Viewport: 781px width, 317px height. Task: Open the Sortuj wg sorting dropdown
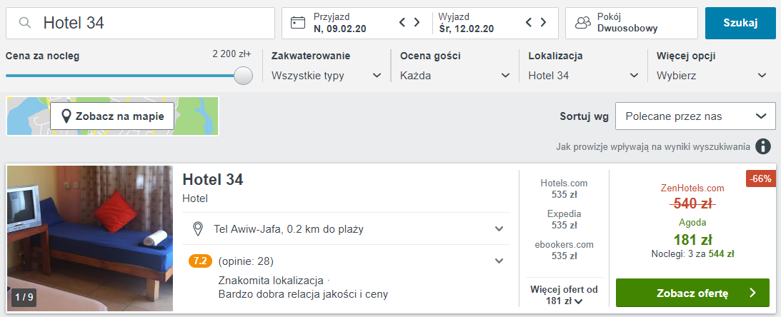[695, 116]
